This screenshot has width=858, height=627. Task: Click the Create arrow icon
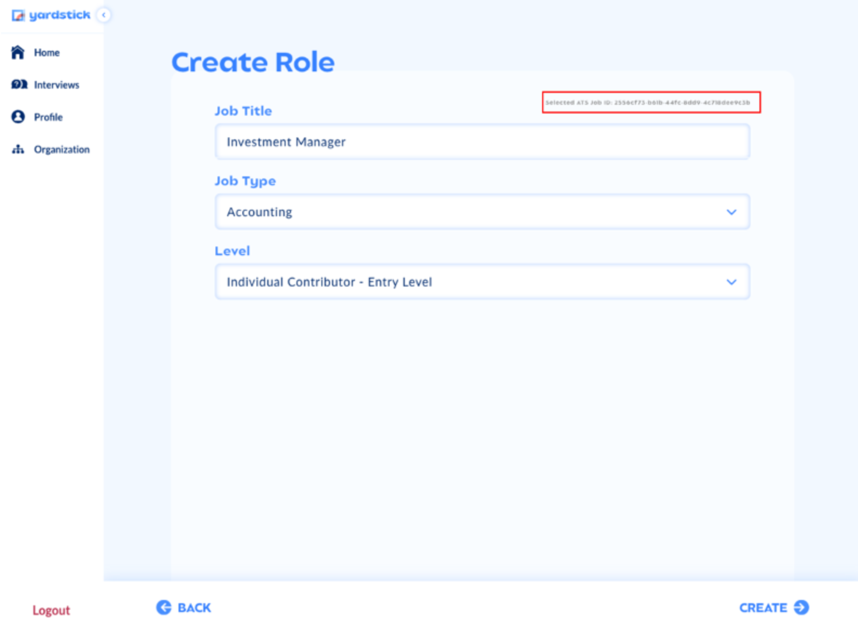801,608
